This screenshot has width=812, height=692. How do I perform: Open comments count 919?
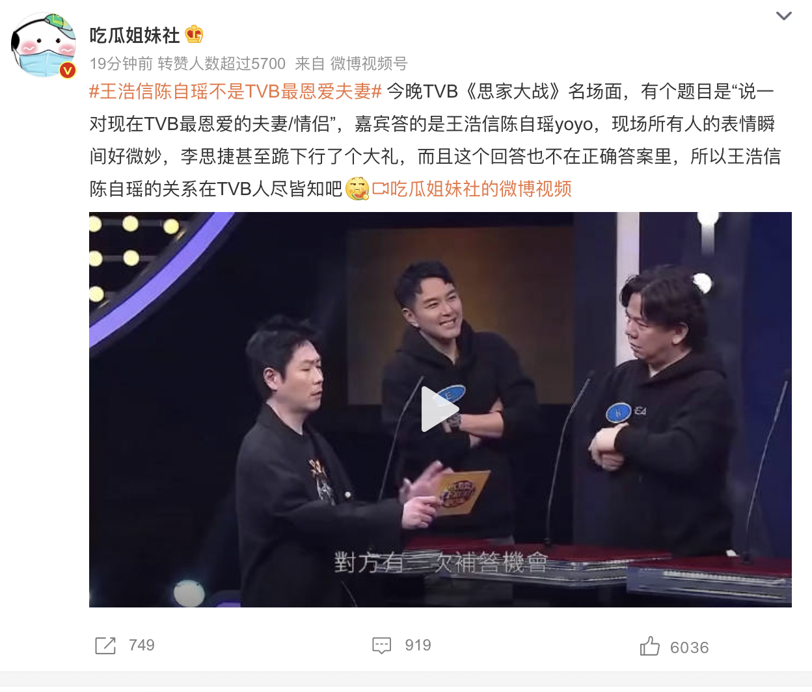[x=418, y=645]
